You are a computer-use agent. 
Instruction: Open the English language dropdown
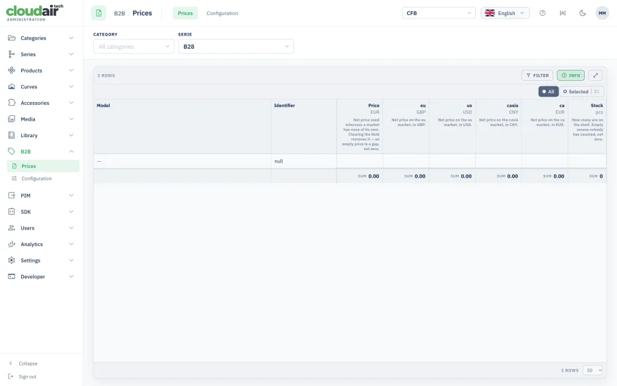pos(505,13)
